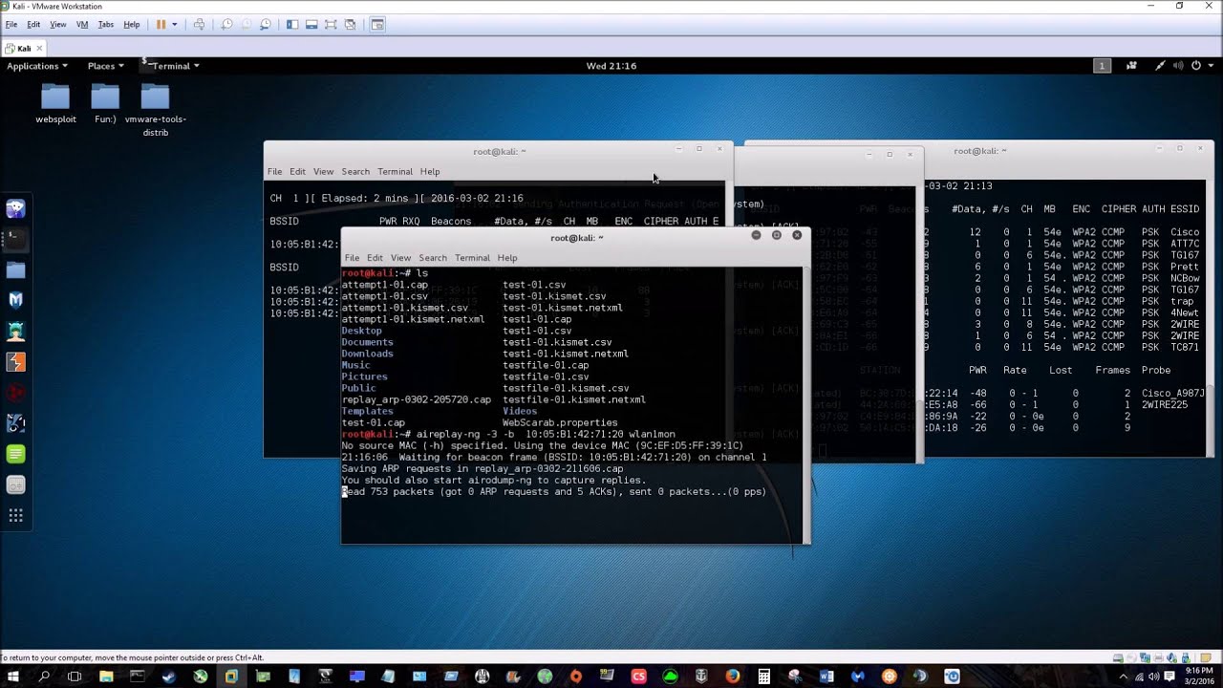Open the VM menu
Viewport: 1223px width, 688px height.
[x=82, y=24]
